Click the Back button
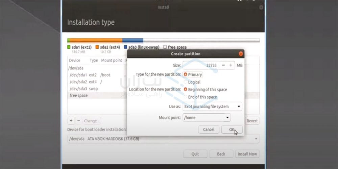This screenshot has width=338, height=169. tap(221, 154)
